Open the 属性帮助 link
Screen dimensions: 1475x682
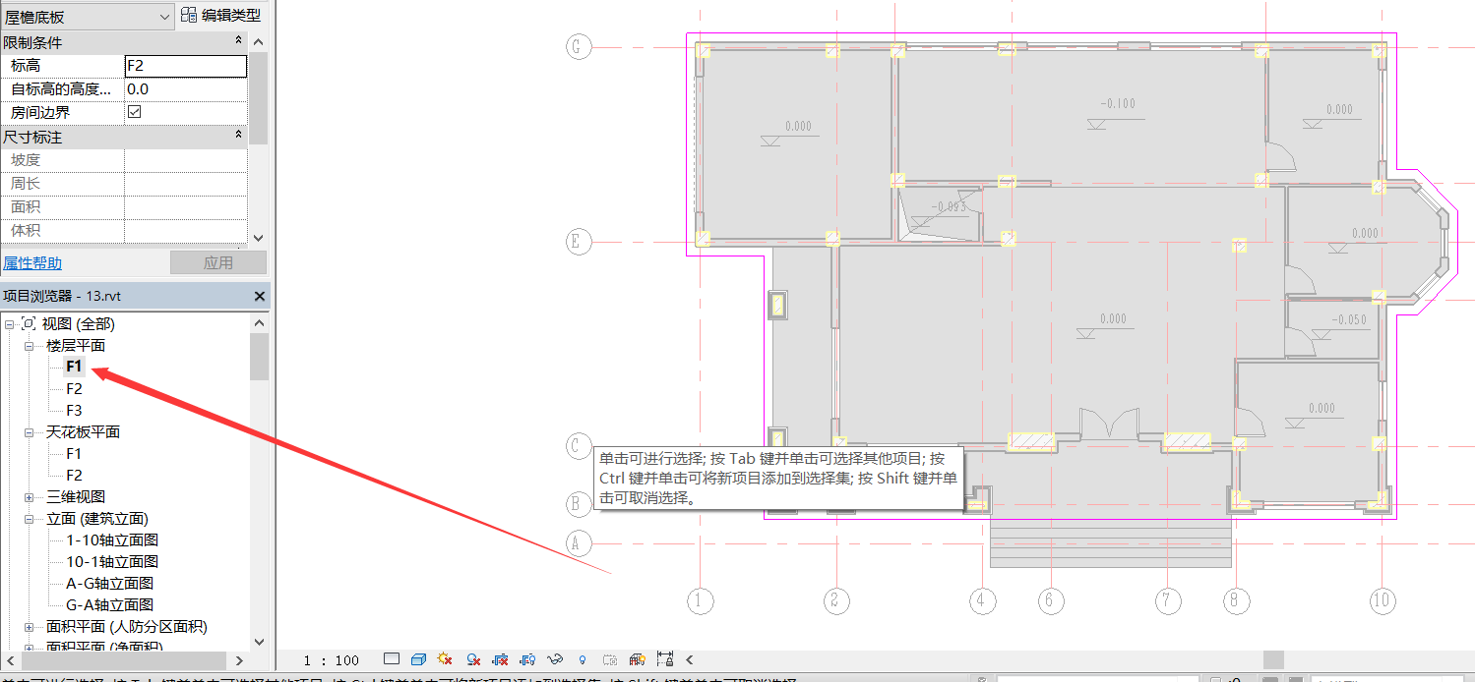tap(32, 262)
